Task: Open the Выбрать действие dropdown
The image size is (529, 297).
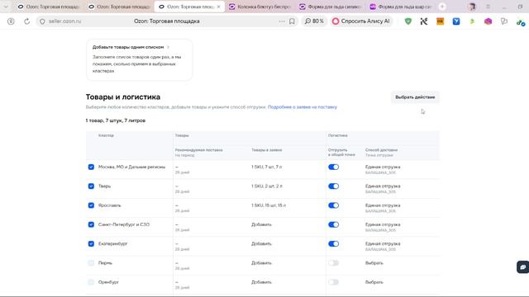Action: (415, 97)
